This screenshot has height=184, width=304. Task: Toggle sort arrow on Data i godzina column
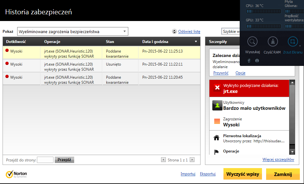coord(196,42)
